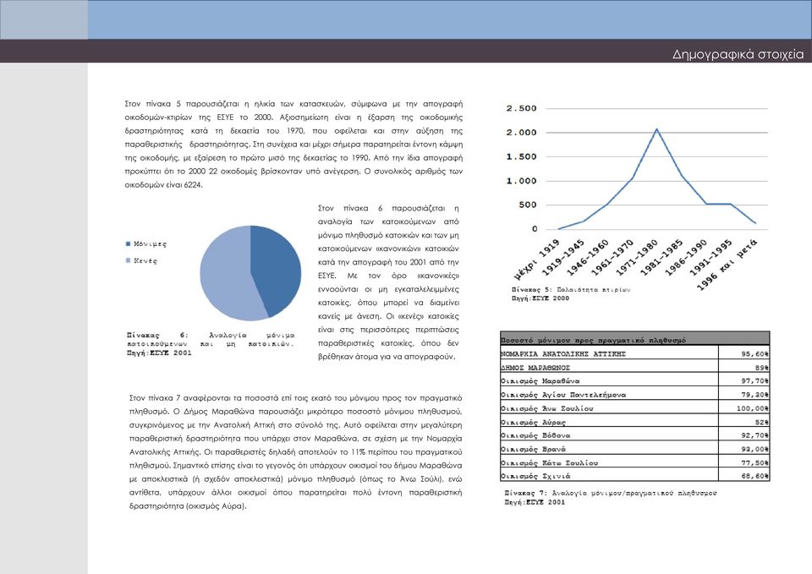The width and height of the screenshot is (812, 574).
Task: Select the row 'Οικισμός Σχινιά'
Action: (635, 475)
